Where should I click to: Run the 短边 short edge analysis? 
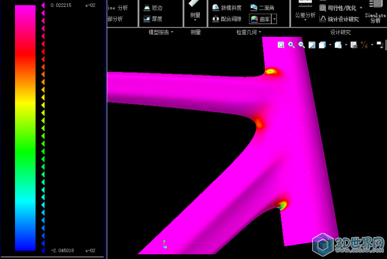(153, 8)
